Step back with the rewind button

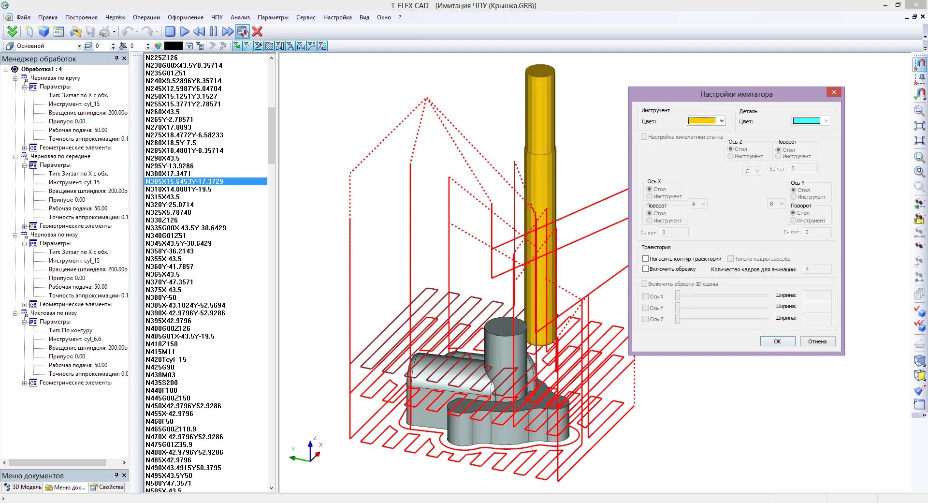(199, 31)
